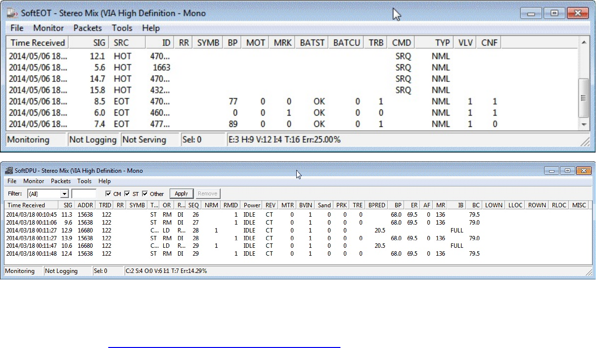Open the Monitor menu in SoftEOT
The width and height of the screenshot is (596, 348).
(48, 28)
